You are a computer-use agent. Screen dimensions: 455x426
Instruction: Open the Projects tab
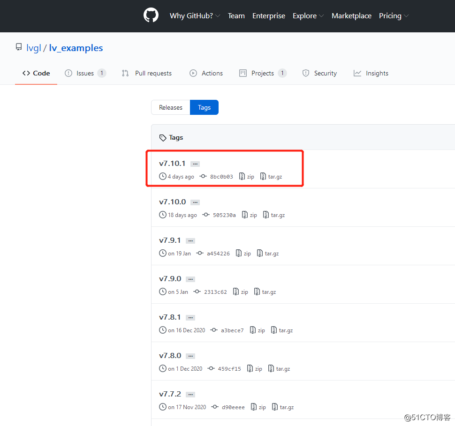click(263, 73)
